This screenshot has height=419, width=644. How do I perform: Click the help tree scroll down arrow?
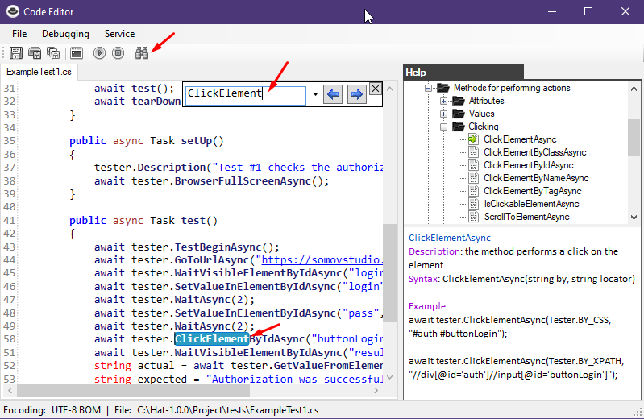click(x=634, y=218)
